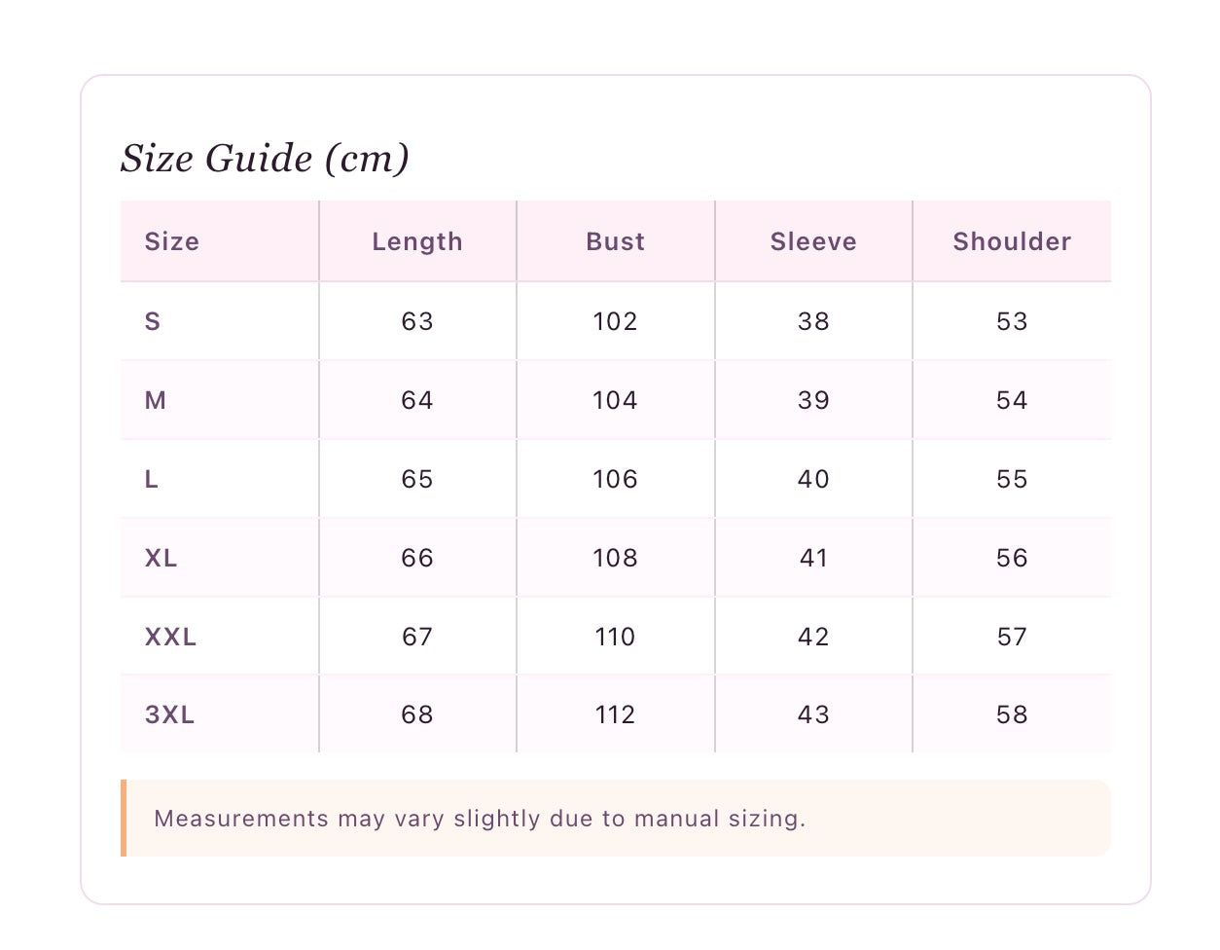Click shoulder value 58 for size 3XL
This screenshot has width=1220, height=950.
pyautogui.click(x=1012, y=714)
